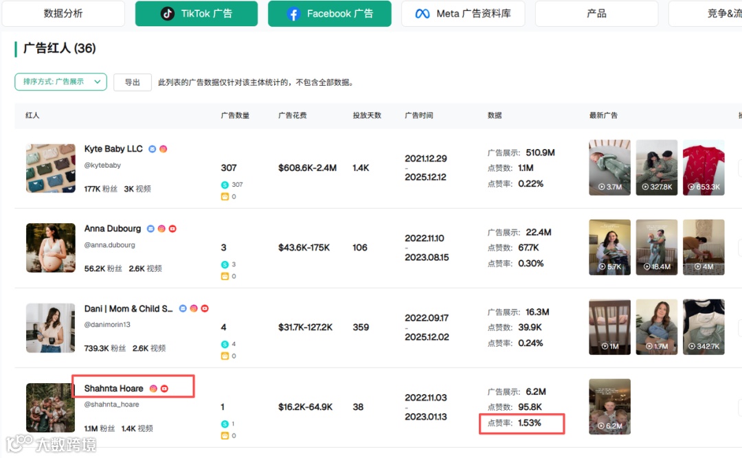Click the 广告数量 column header

coord(235,115)
